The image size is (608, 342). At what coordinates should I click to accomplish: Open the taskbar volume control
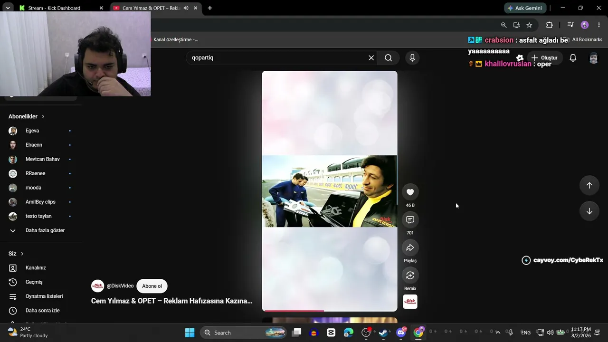tap(550, 332)
